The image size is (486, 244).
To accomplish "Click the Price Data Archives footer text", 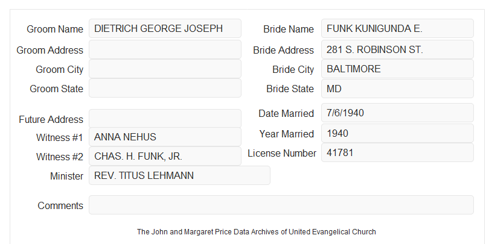I will 257,232.
